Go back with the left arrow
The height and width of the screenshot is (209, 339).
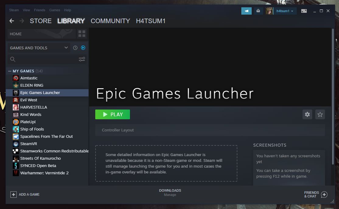click(x=12, y=21)
